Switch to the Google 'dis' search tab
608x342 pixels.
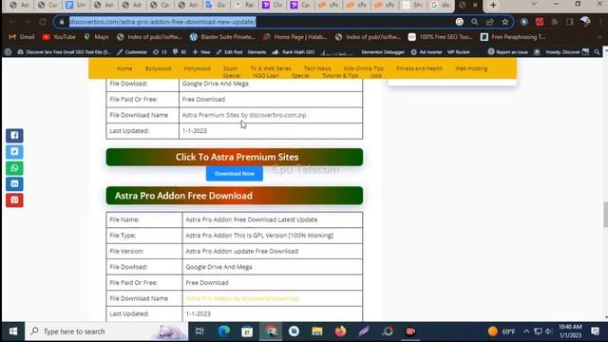click(441, 5)
